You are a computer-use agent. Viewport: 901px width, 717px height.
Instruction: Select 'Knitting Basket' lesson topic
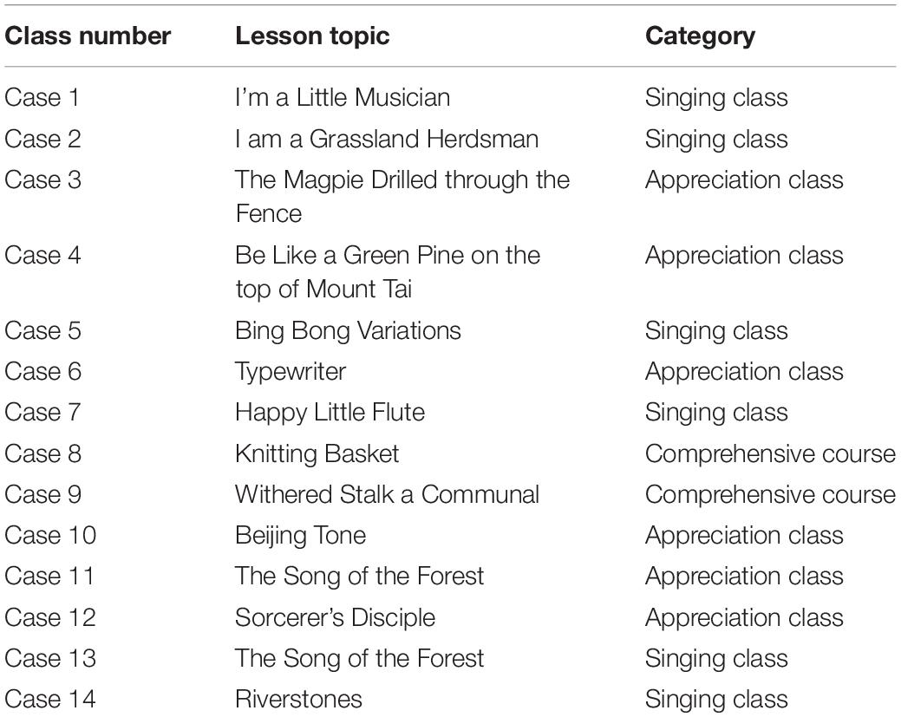[317, 454]
